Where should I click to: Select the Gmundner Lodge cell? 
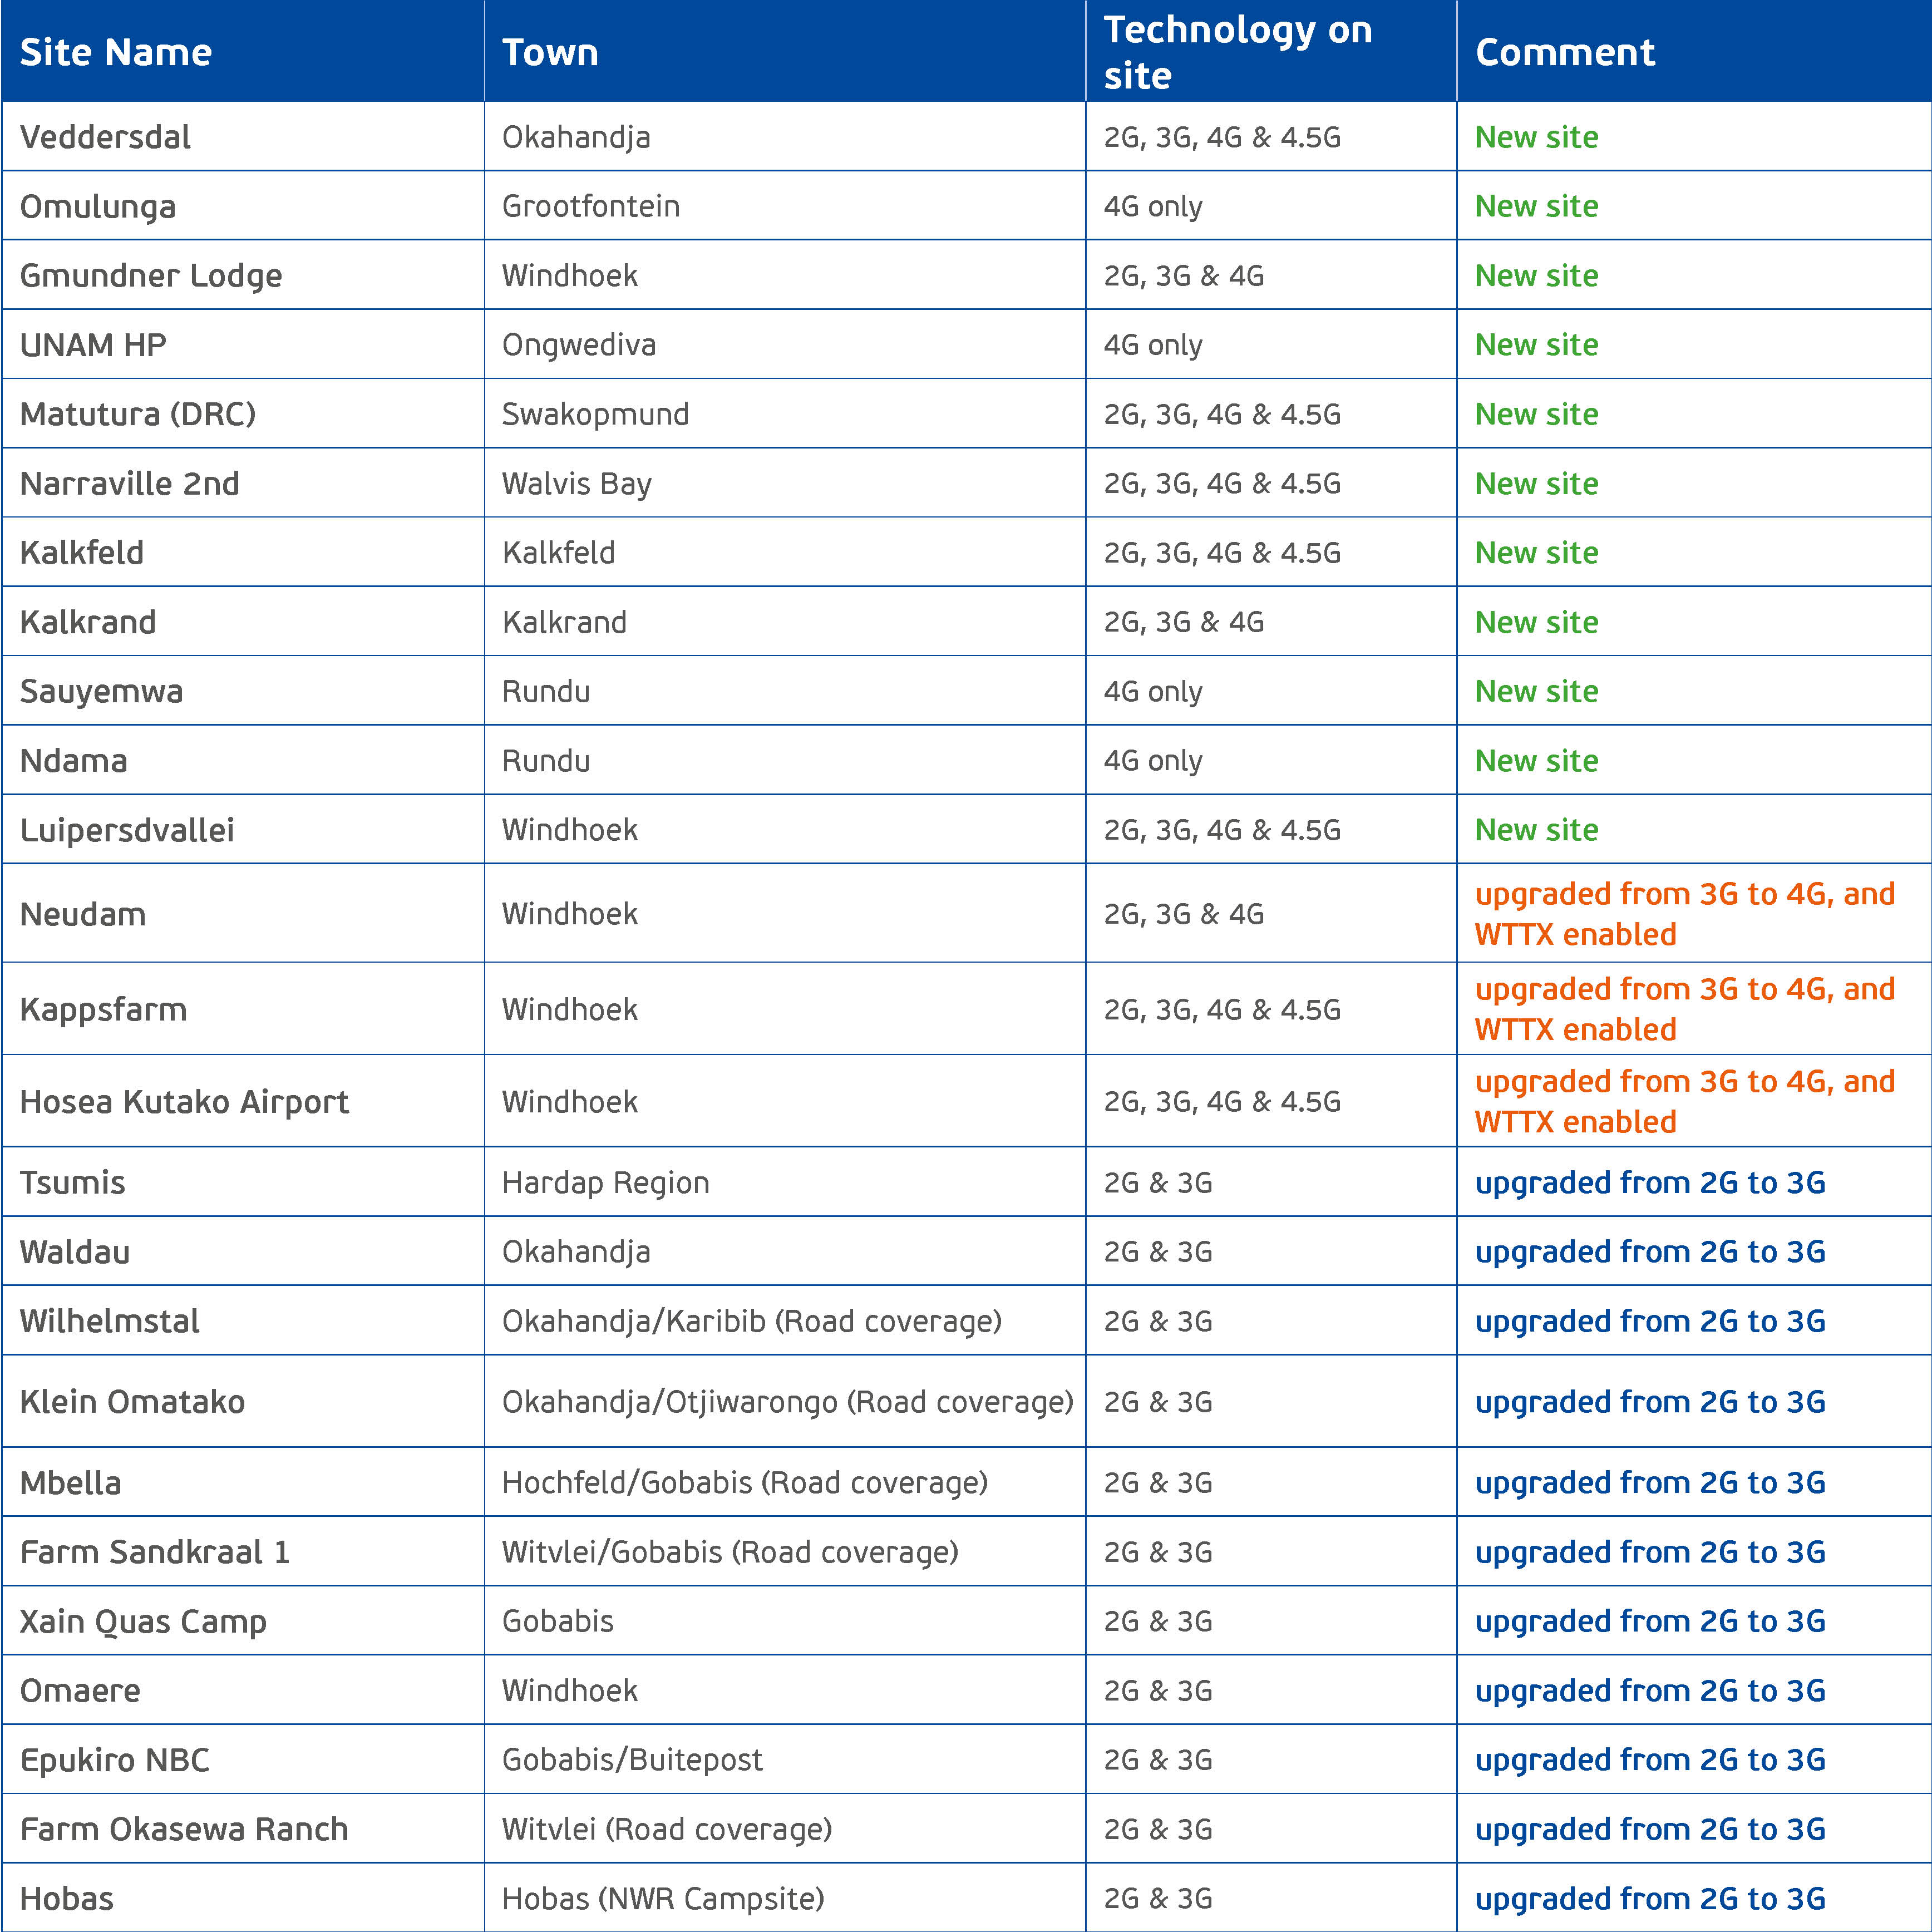click(x=151, y=275)
